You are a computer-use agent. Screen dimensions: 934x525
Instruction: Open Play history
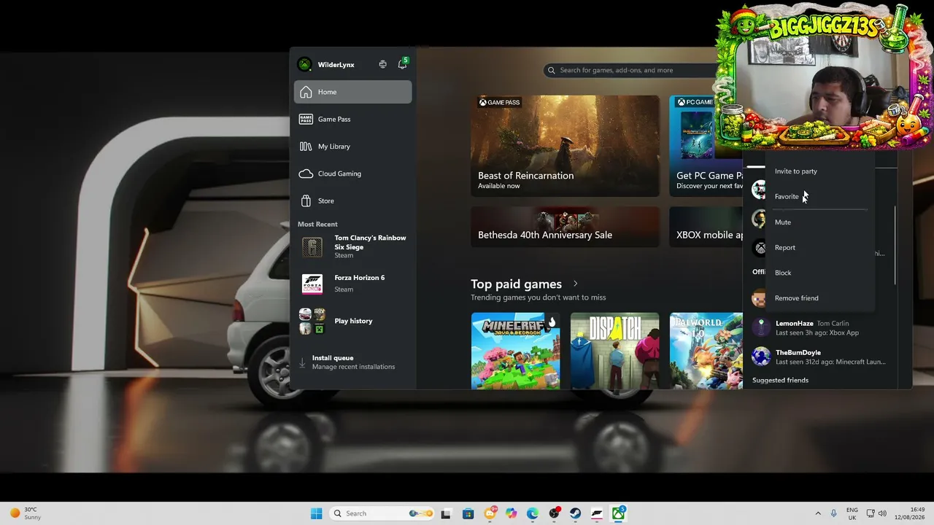click(x=353, y=321)
